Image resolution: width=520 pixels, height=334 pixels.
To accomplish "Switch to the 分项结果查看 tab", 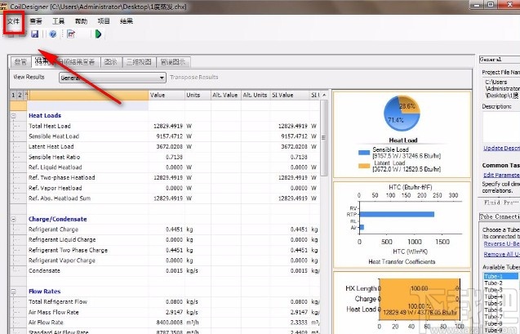I will (78, 62).
